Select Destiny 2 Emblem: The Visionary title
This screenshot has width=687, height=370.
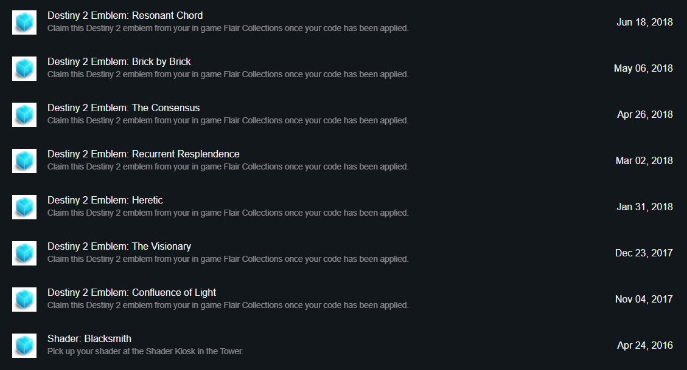[x=119, y=246]
